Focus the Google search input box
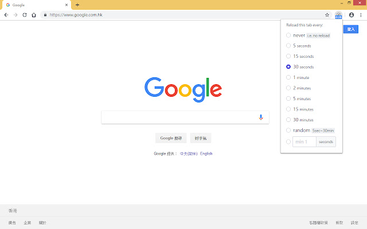 180,117
